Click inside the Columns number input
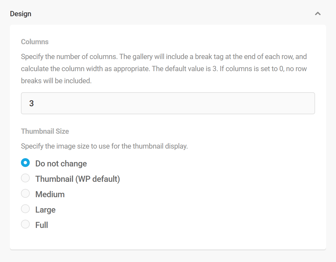 (x=168, y=103)
